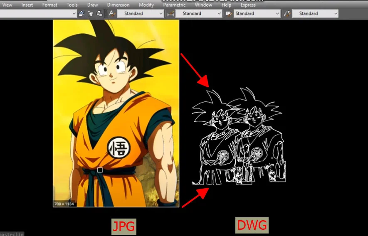The image size is (368, 236).
Task: Open the View menu
Action: pos(7,5)
